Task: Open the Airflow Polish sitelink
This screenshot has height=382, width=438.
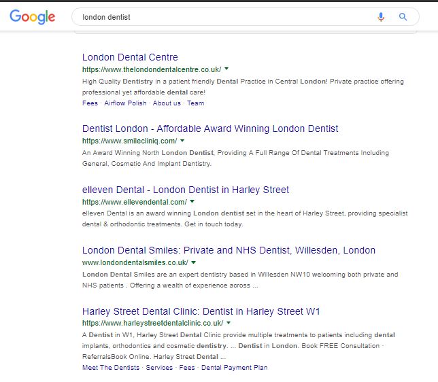Action: [x=125, y=103]
